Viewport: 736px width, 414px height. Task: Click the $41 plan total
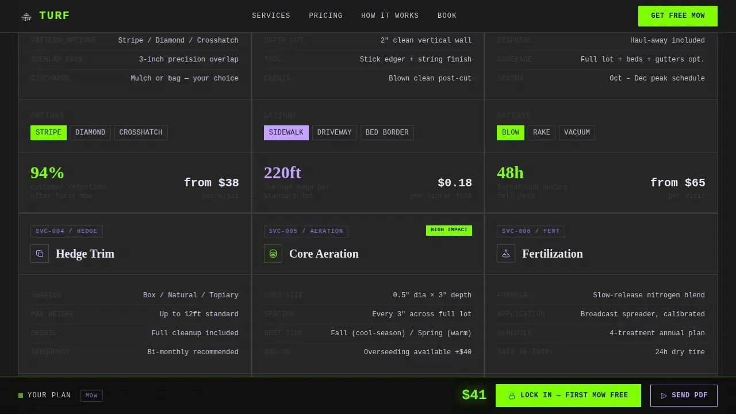[474, 395]
